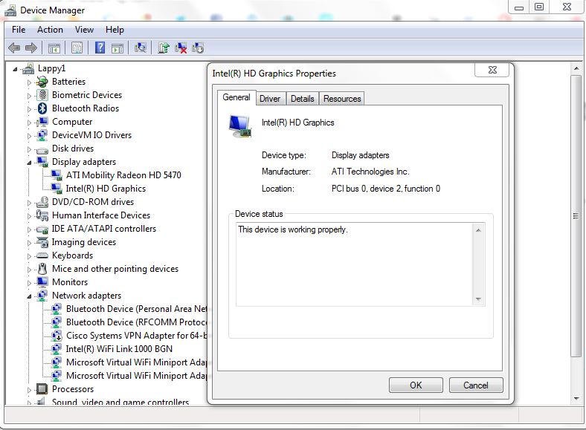
Task: Expand the IDE ATA/ATAPI controllers node
Action: pyautogui.click(x=29, y=229)
